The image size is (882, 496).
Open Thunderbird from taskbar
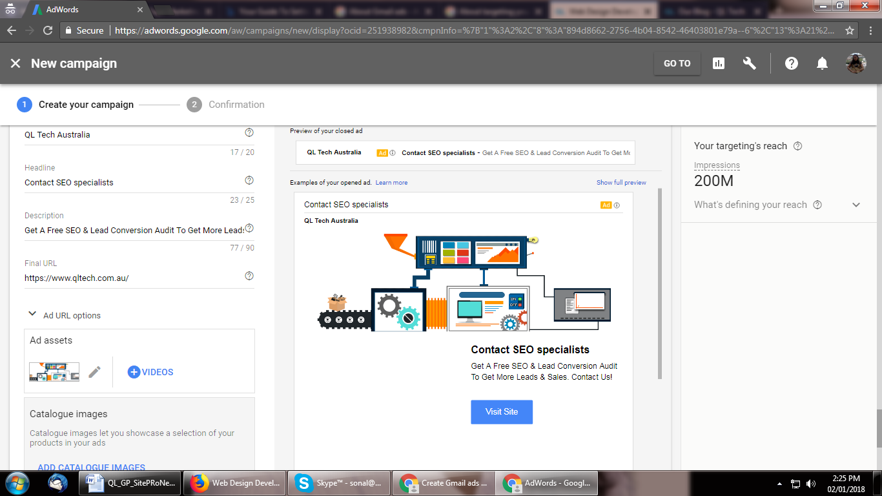pyautogui.click(x=58, y=483)
